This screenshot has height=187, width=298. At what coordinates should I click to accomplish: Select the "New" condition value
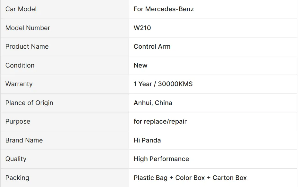[x=140, y=65]
